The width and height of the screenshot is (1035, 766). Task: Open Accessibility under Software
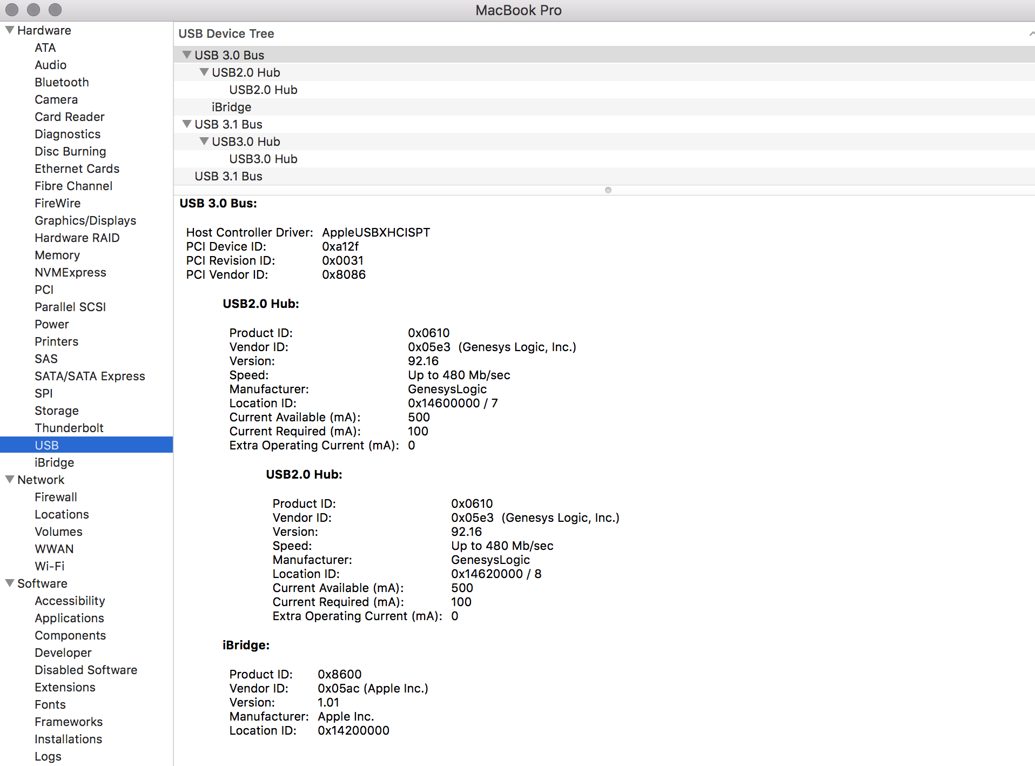point(70,601)
